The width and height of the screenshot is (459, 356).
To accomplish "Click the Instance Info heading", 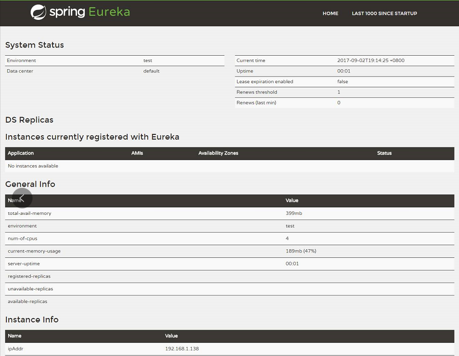I will [x=32, y=320].
